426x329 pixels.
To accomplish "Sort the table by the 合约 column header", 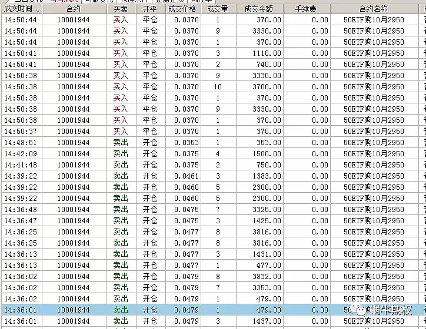I will (74, 9).
